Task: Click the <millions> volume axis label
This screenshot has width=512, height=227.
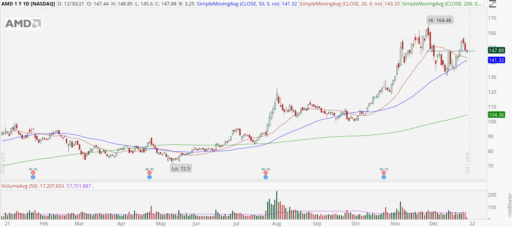Action: point(509,205)
